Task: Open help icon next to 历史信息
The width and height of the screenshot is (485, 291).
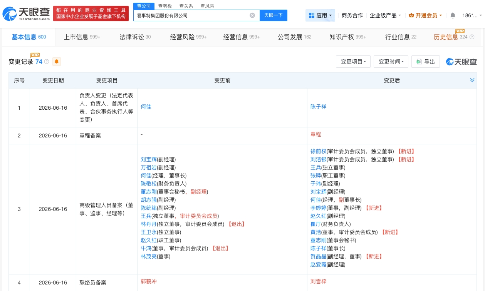Action: click(x=472, y=37)
